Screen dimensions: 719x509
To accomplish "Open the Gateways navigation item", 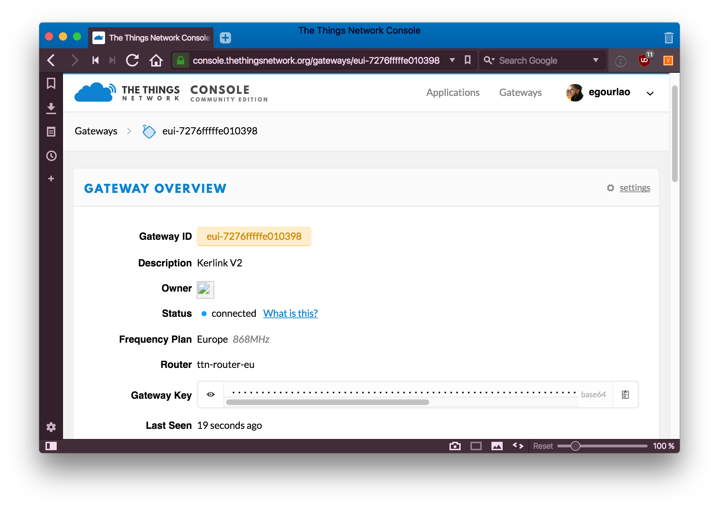I will [x=520, y=92].
